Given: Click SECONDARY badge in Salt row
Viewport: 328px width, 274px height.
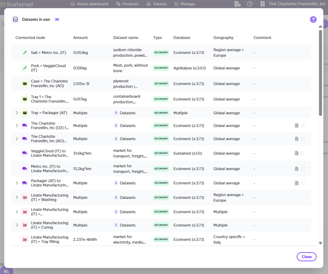Looking at the screenshot, I should click(161, 53).
